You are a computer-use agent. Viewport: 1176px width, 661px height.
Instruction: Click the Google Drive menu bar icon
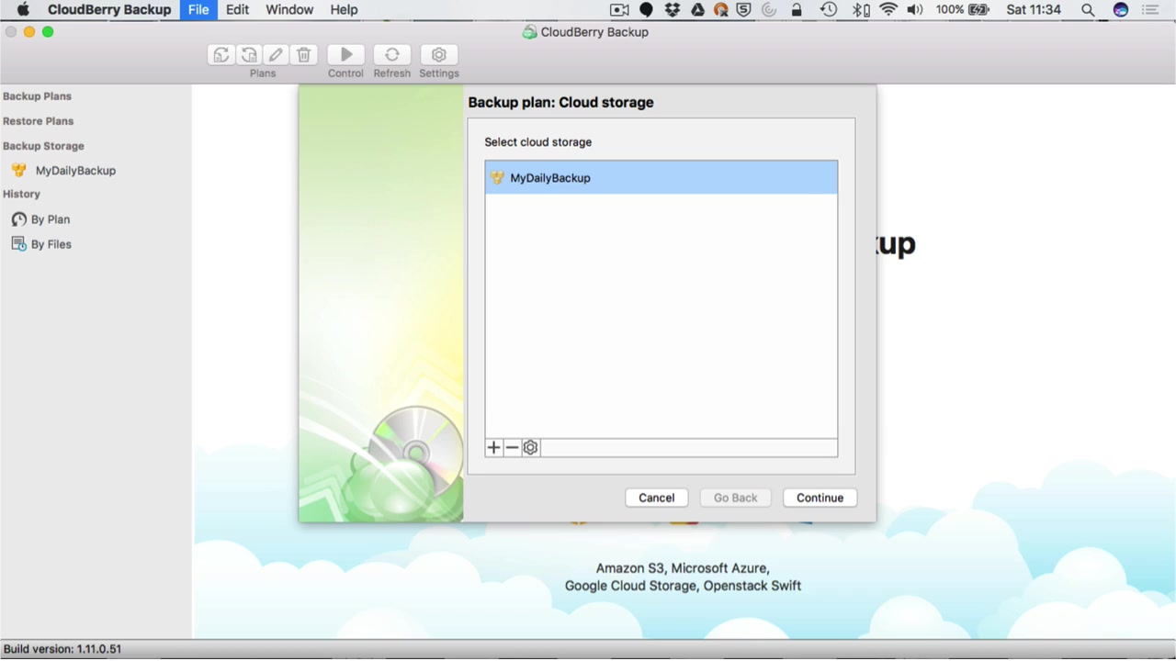[x=697, y=10]
